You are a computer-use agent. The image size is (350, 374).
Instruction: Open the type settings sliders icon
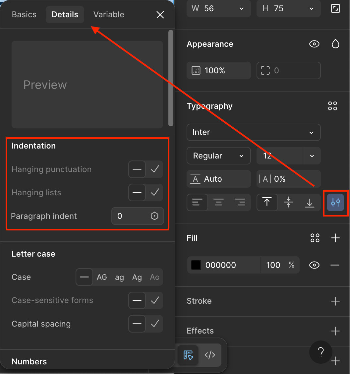(x=335, y=203)
